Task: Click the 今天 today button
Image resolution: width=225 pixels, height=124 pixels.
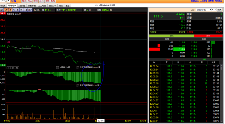Action: [219, 10]
